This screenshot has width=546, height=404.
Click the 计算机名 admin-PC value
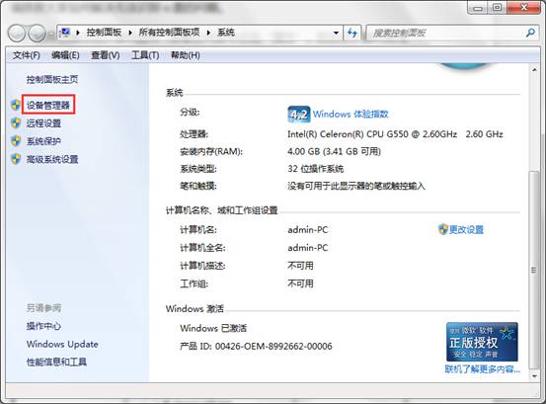click(308, 230)
